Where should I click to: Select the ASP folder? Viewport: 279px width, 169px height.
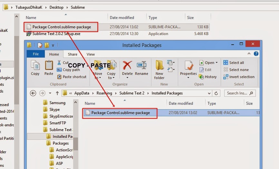56,163
